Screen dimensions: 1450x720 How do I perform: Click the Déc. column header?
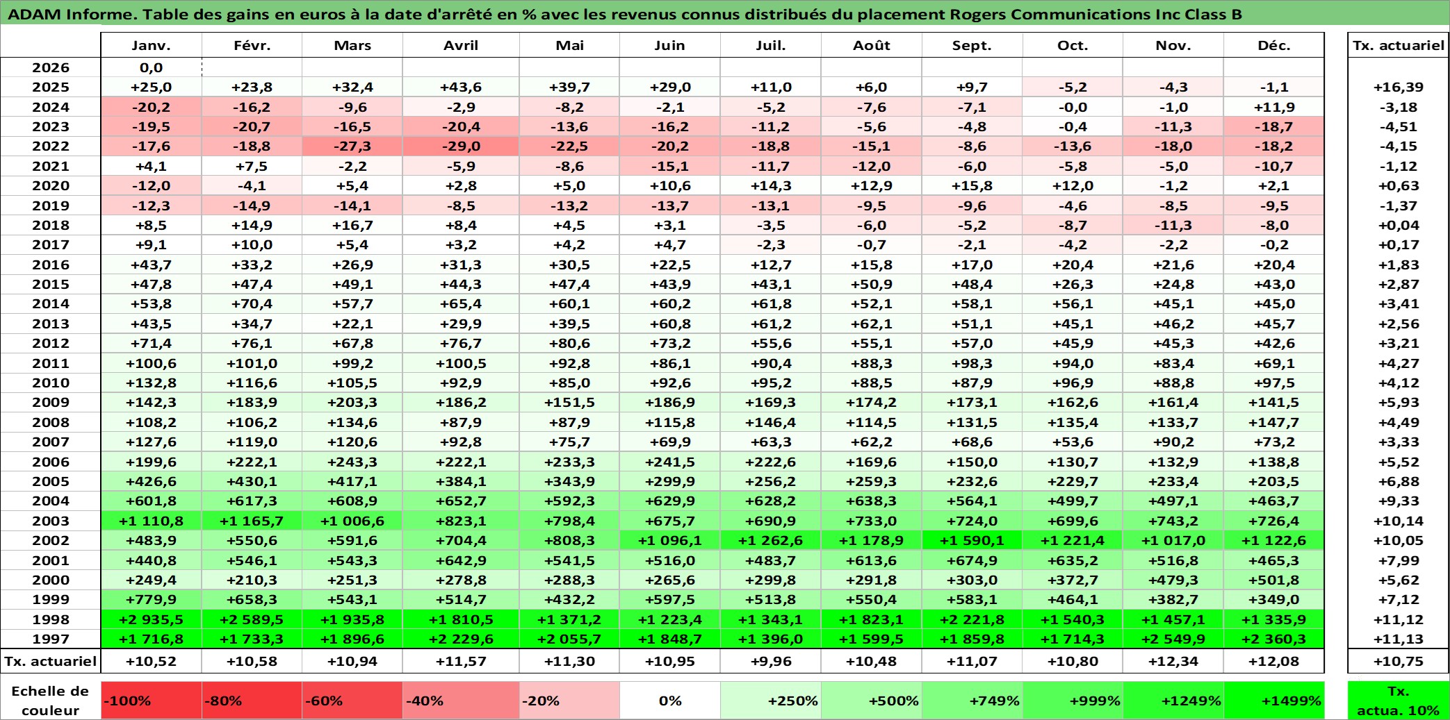pyautogui.click(x=1273, y=45)
